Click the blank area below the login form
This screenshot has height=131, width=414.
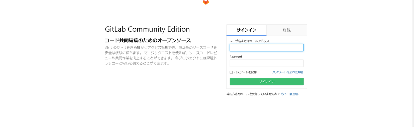pyautogui.click(x=266, y=114)
